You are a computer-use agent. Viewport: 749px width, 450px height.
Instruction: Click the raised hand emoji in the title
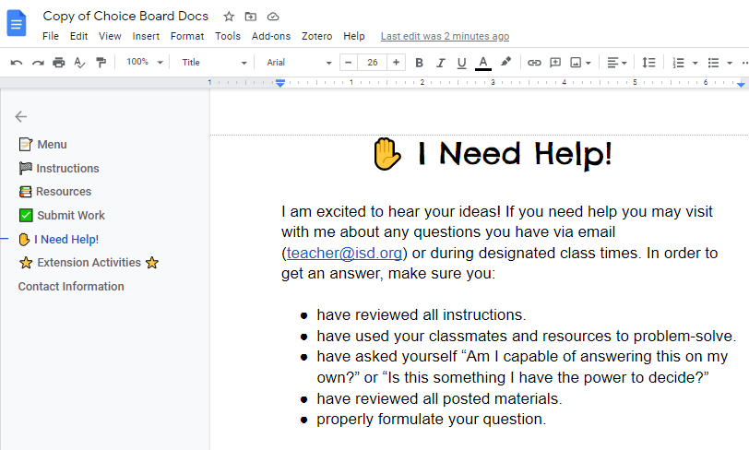pos(386,154)
